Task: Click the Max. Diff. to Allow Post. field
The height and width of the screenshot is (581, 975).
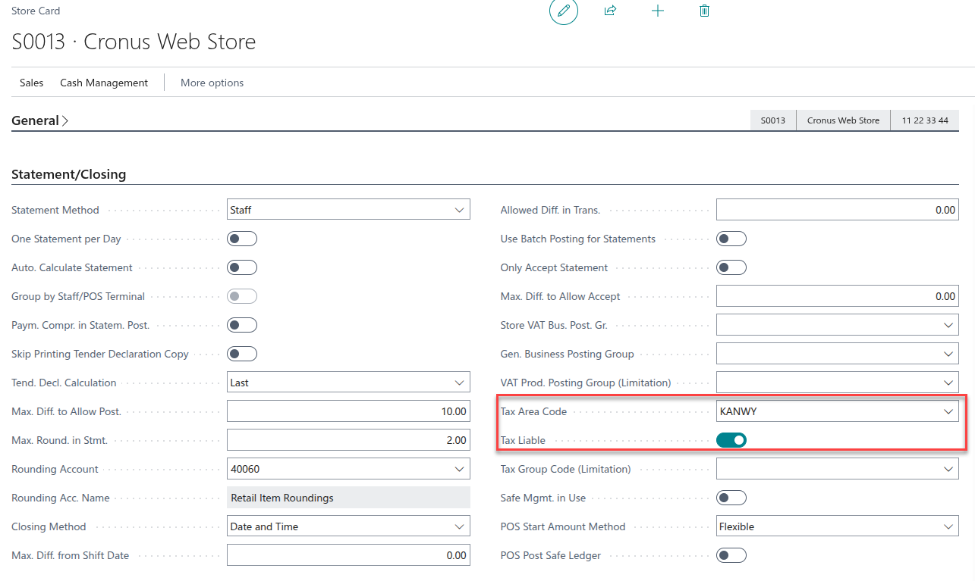Action: (348, 411)
